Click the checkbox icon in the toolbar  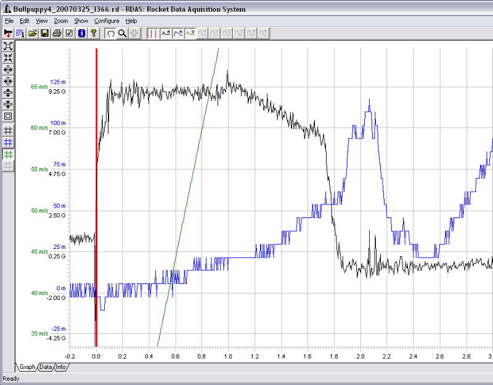[69, 33]
